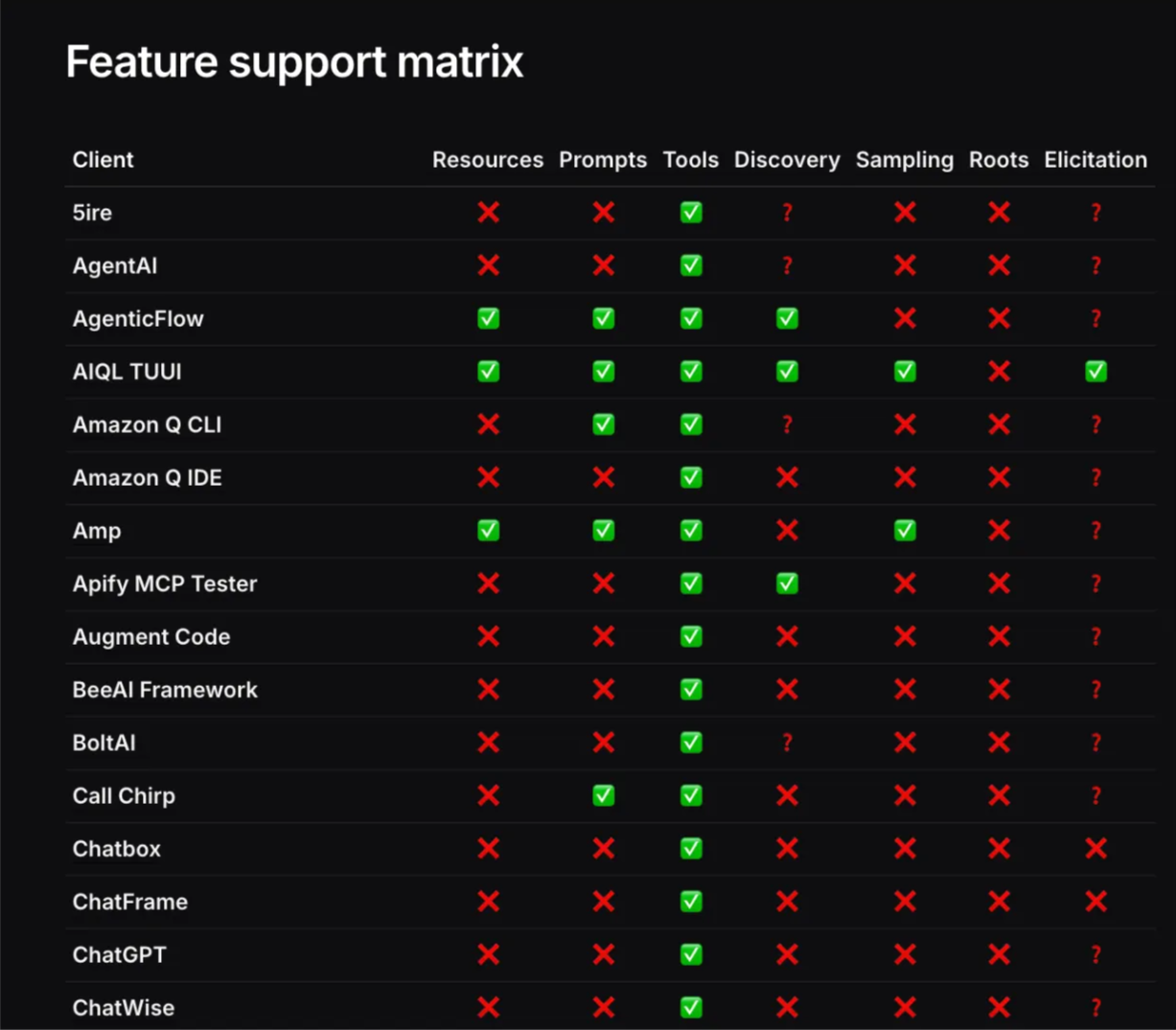1176x1030 pixels.
Task: Open the ChatWise client link
Action: [x=124, y=1007]
